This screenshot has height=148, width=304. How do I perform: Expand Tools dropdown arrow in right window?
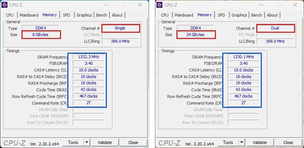242,142
